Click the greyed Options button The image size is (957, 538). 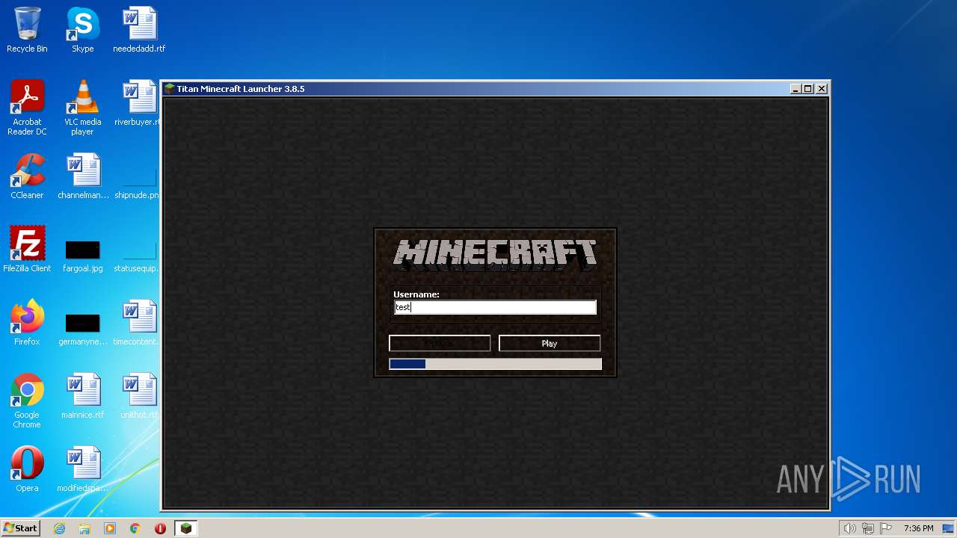tap(440, 343)
